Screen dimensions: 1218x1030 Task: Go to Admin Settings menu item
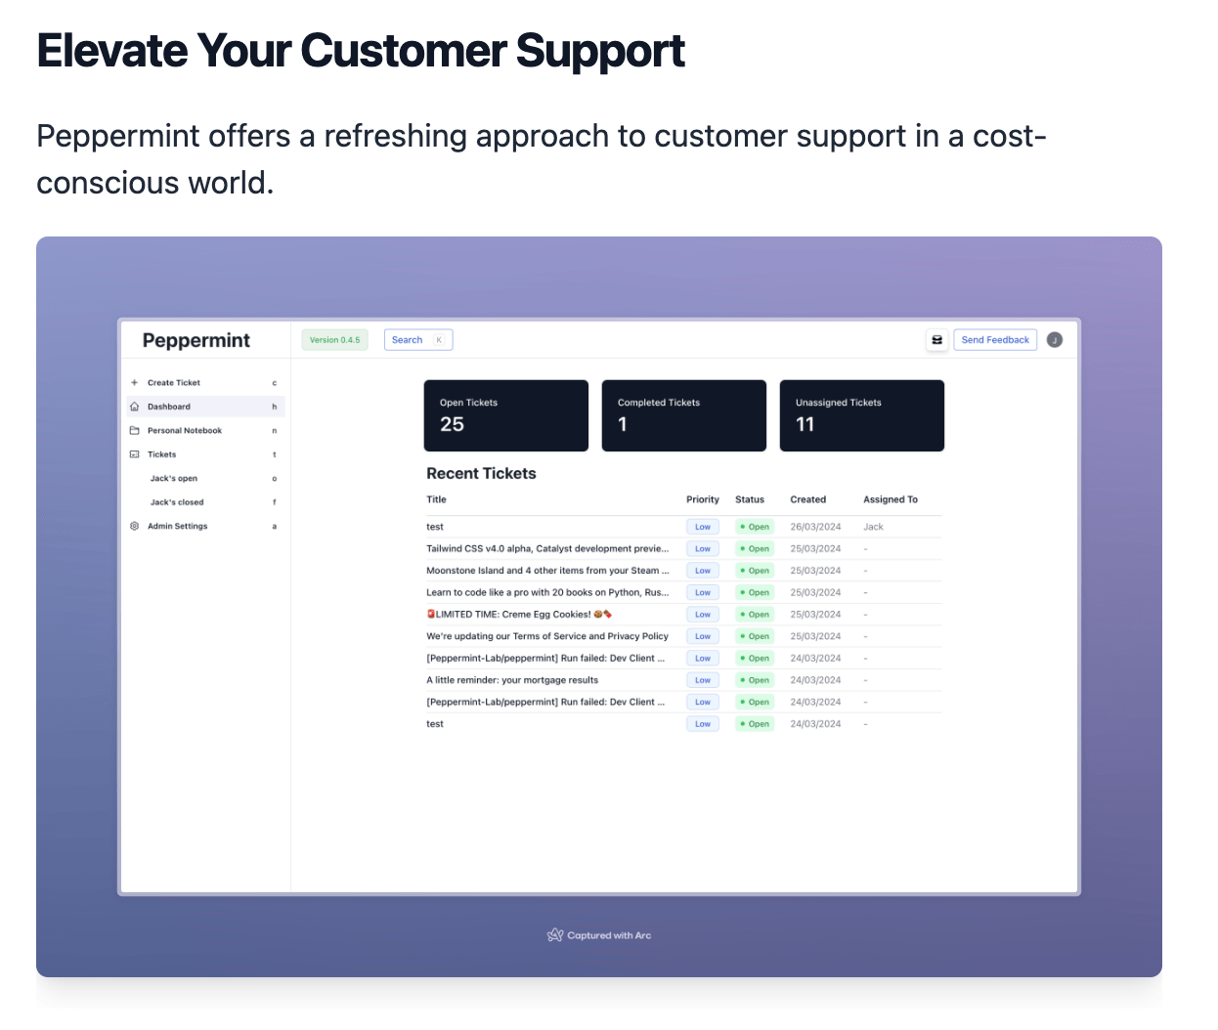(206, 526)
